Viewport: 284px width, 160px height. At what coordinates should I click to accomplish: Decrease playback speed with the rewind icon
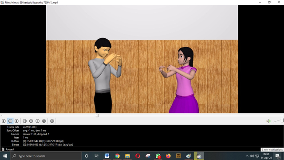tap(31, 121)
